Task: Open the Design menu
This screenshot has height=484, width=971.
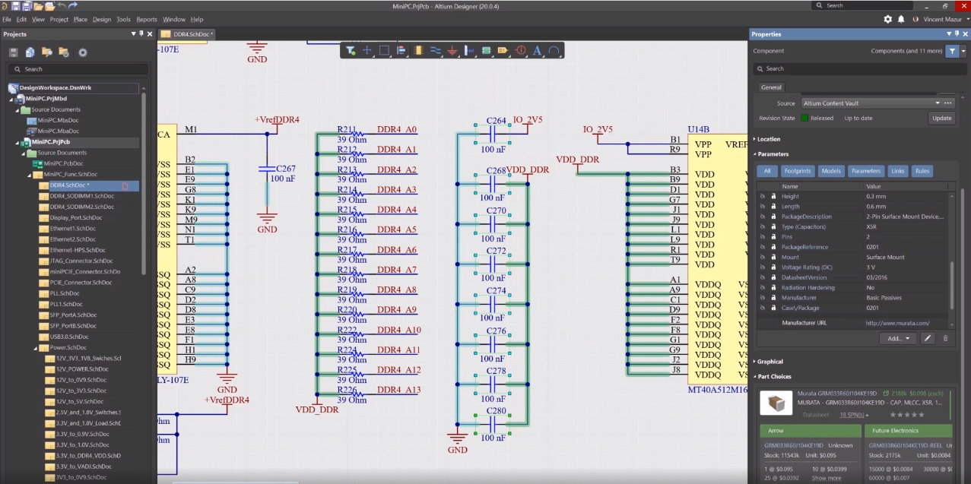Action: click(102, 19)
